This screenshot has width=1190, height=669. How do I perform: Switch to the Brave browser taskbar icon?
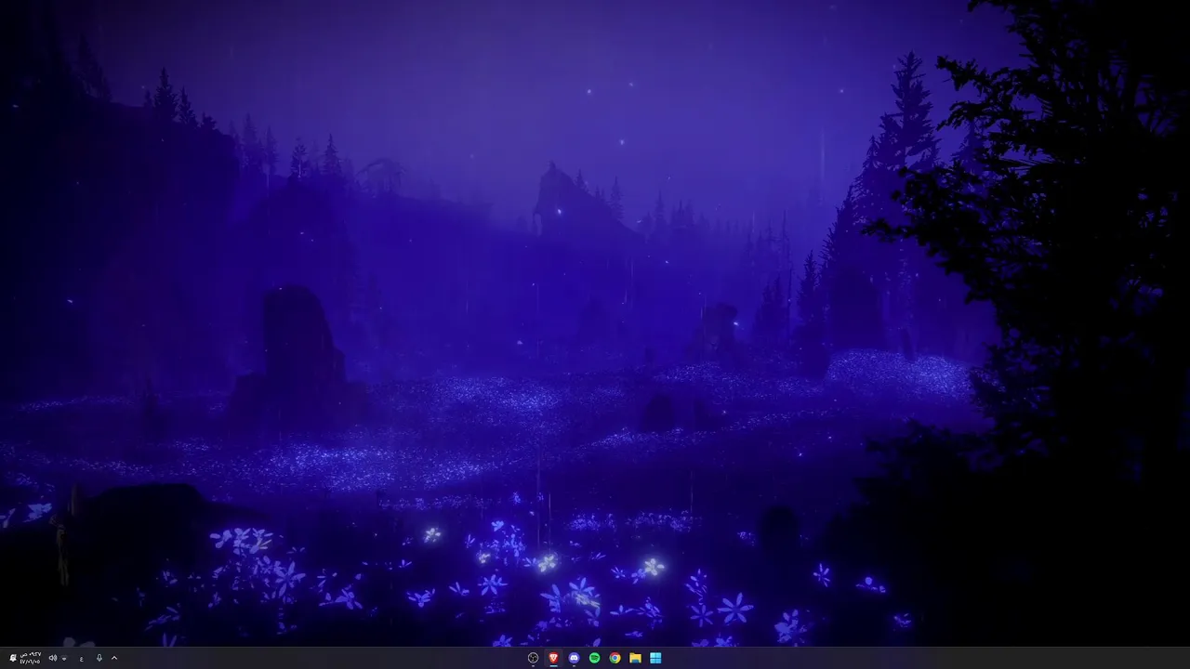click(553, 658)
